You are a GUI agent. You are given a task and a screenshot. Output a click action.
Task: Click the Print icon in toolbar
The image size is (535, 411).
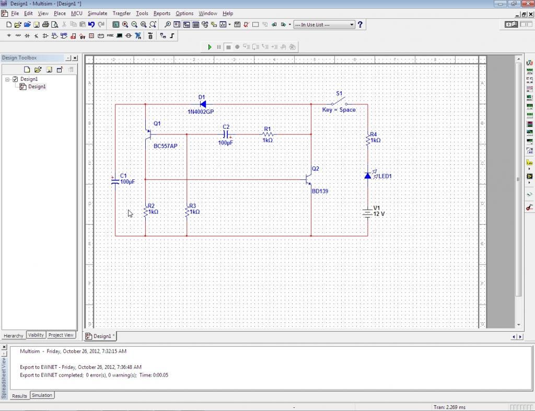tap(45, 25)
